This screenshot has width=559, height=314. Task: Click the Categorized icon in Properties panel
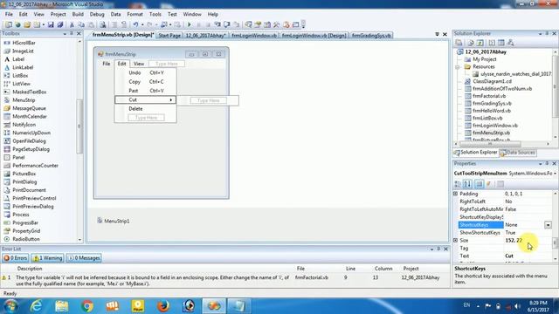(458, 184)
